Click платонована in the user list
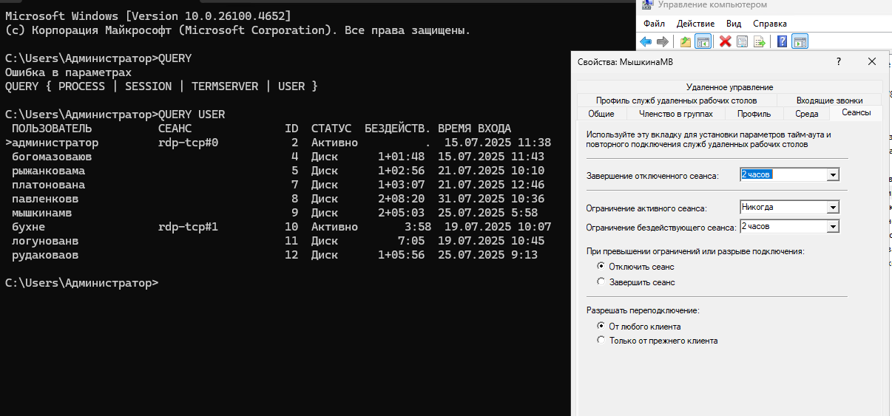 49,185
